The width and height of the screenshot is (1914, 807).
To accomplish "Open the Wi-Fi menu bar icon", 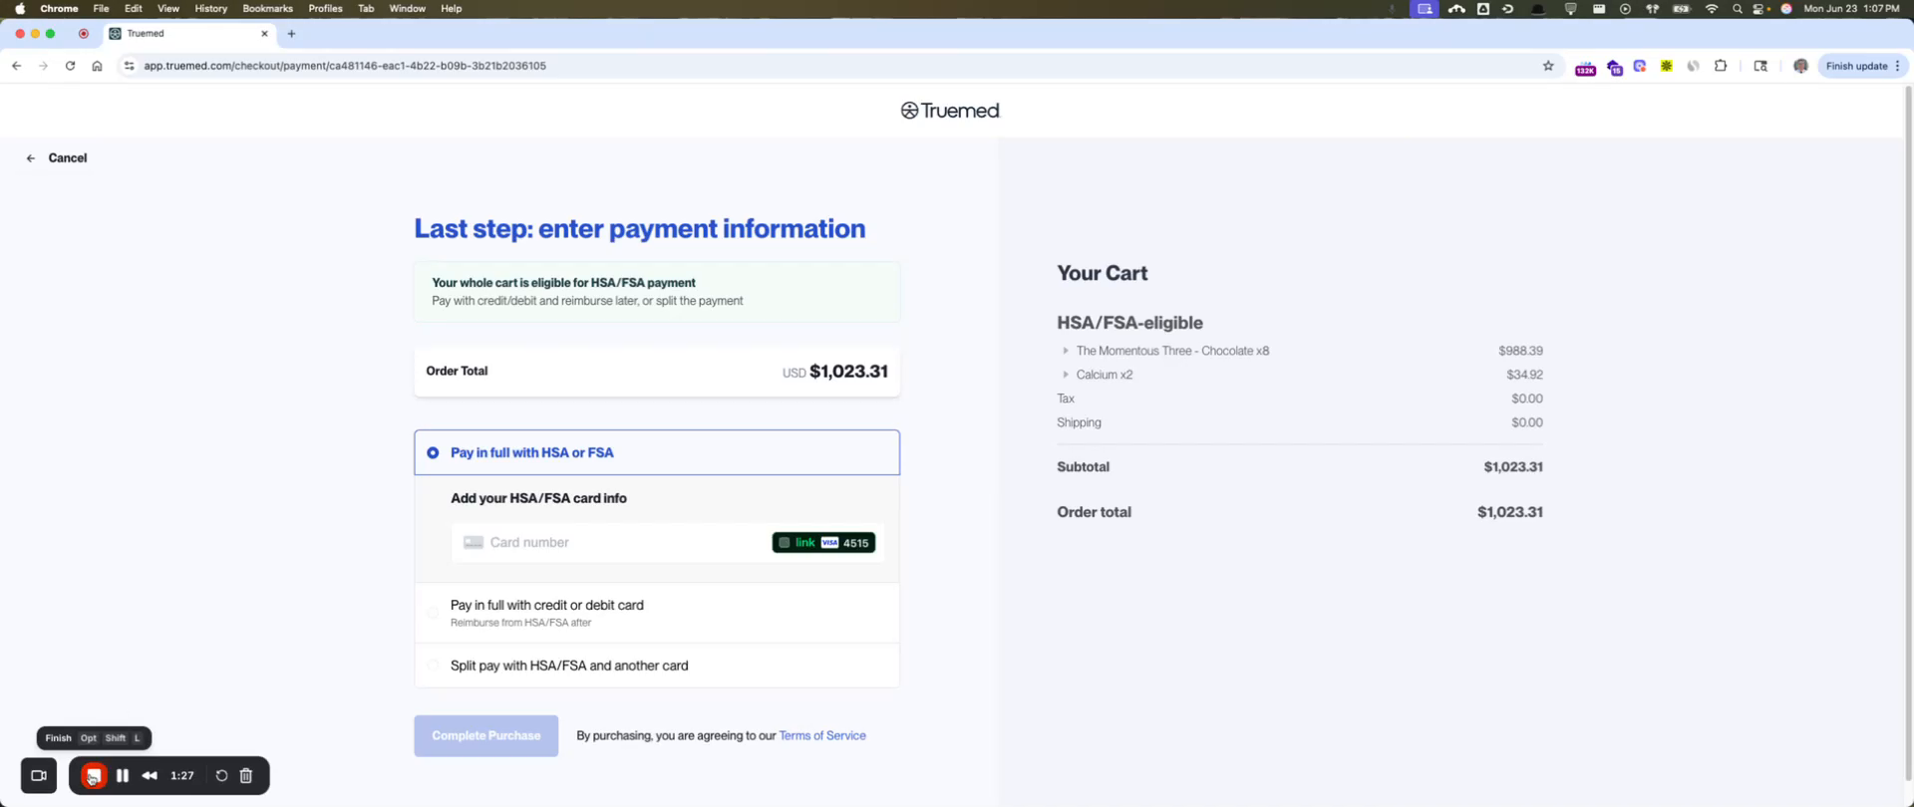I will 1712,9.
